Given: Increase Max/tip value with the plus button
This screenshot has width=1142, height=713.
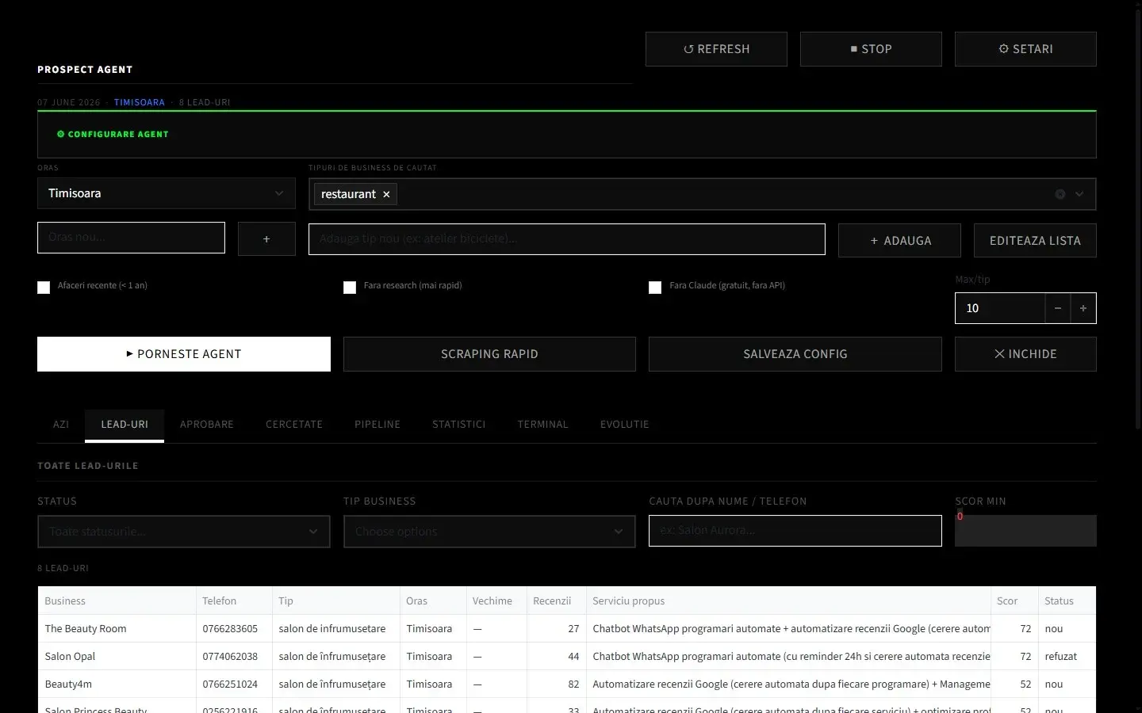Looking at the screenshot, I should [1083, 308].
